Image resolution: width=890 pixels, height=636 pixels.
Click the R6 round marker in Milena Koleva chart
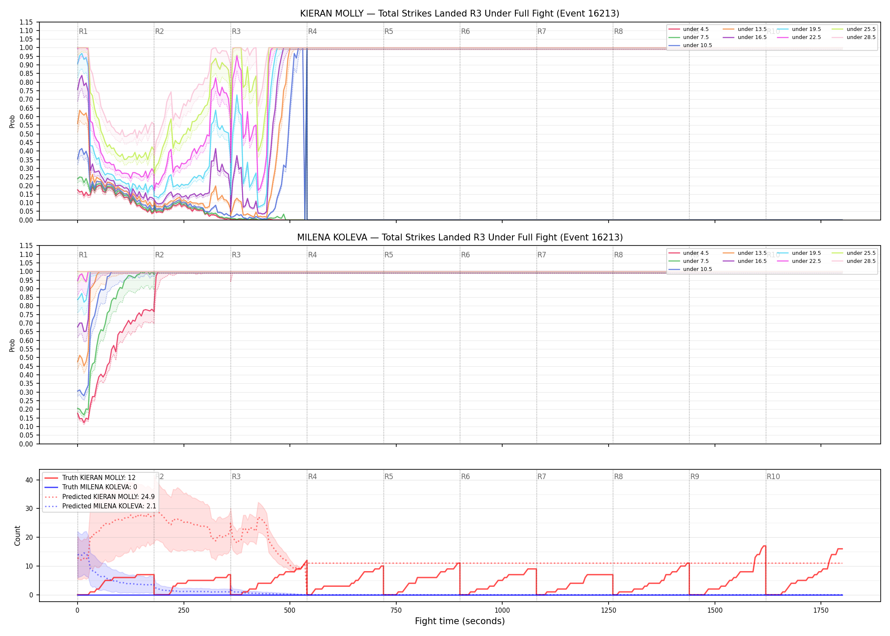point(465,255)
